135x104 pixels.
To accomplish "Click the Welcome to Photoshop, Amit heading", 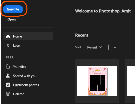I will point(103,11).
